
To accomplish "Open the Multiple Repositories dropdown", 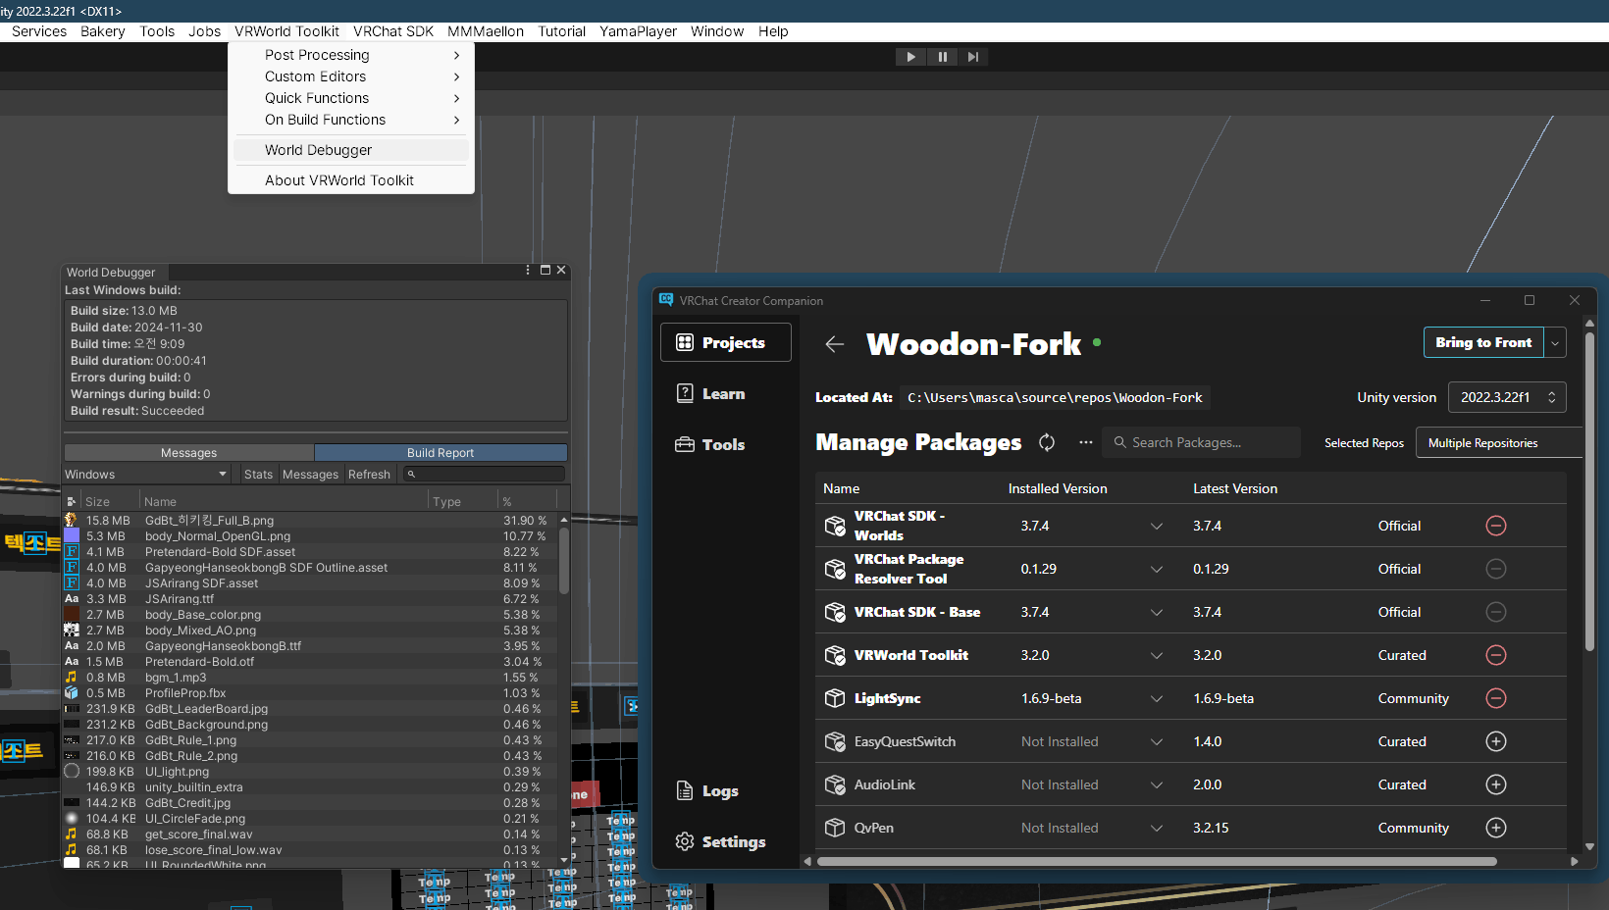I will 1499,442.
